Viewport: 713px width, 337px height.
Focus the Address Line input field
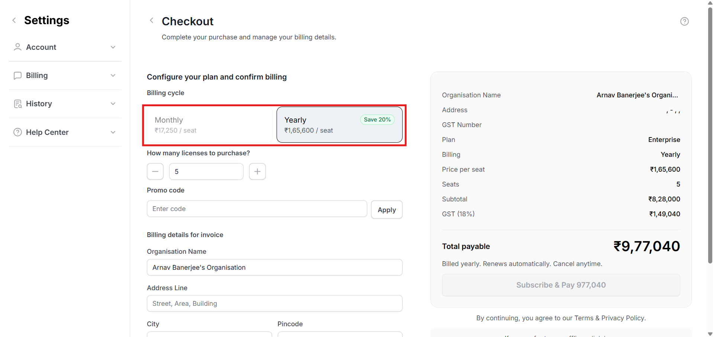274,304
